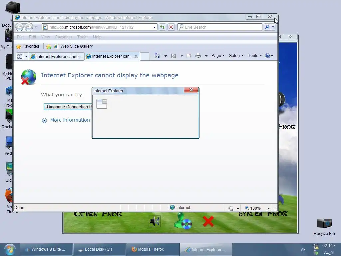The width and height of the screenshot is (341, 256).
Task: Open the Edit menu
Action: [x=32, y=37]
